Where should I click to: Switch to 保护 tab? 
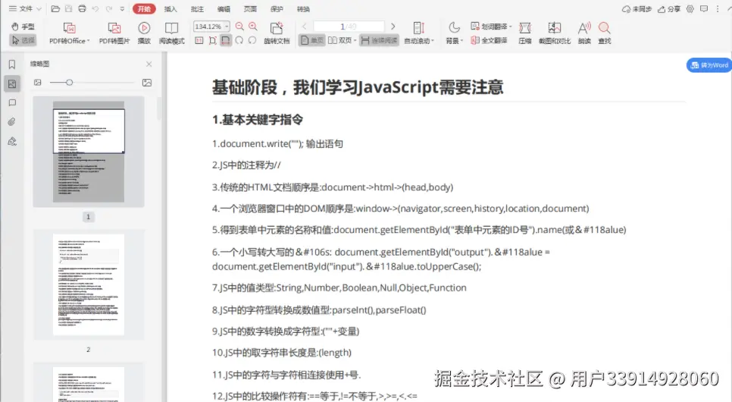click(x=277, y=9)
